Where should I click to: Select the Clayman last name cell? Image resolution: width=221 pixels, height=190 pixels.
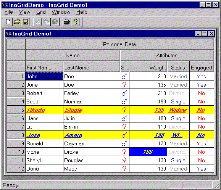(92, 143)
